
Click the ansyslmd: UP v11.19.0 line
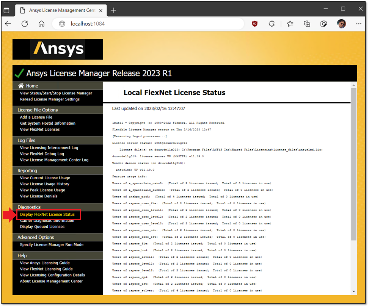(135, 170)
